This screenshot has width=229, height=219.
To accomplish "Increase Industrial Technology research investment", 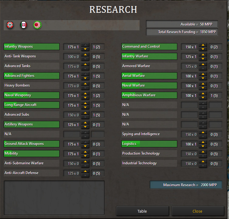I will pos(203,162).
